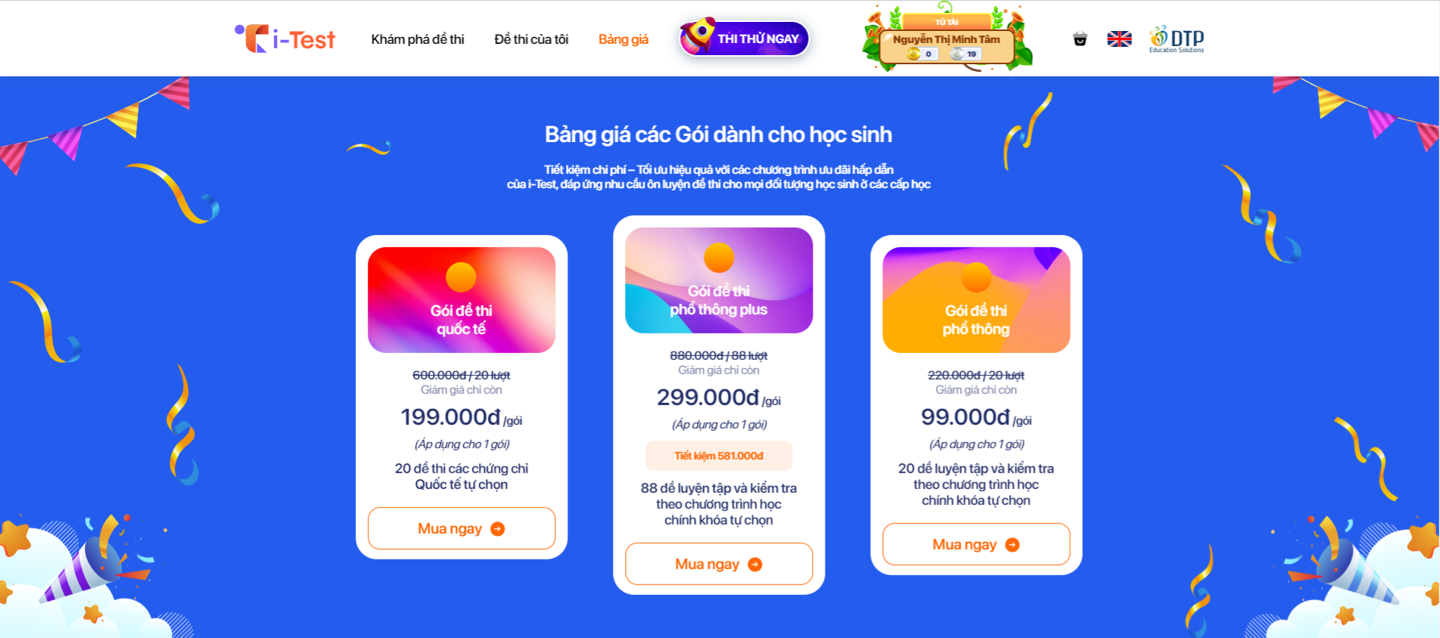The width and height of the screenshot is (1440, 638).
Task: Click arrow icon on phổ thông Mua ngay
Action: [x=1012, y=545]
